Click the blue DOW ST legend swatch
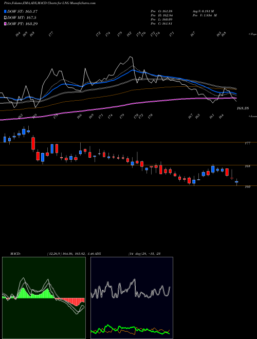The width and height of the screenshot is (257, 339). (x=6, y=11)
